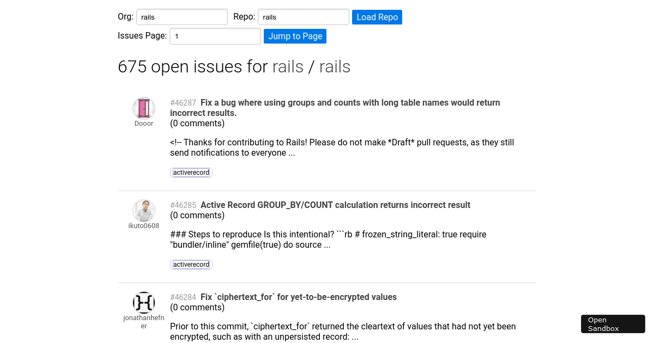This screenshot has height=343, width=654.
Task: Open issue about ciphertext_for encrypted values
Action: click(298, 297)
